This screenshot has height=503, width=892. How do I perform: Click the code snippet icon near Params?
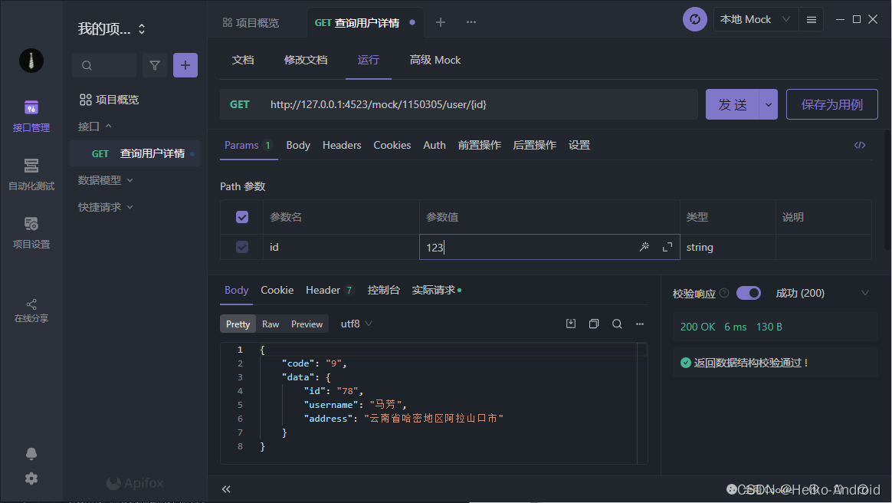860,145
